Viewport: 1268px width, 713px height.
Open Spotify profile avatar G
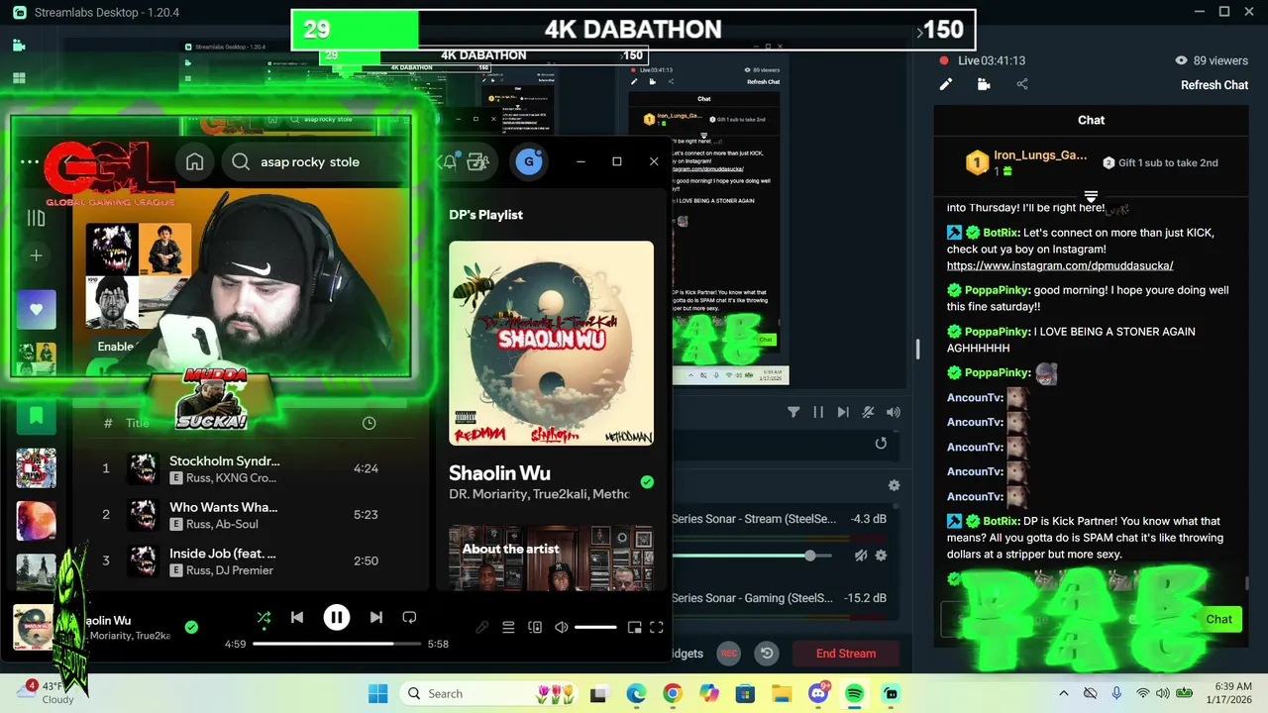[x=529, y=161]
